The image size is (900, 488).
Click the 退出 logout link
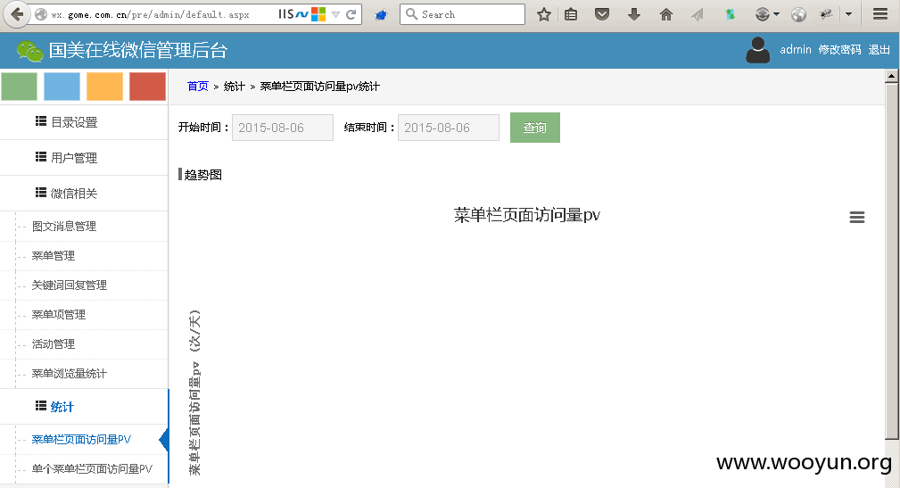(879, 50)
